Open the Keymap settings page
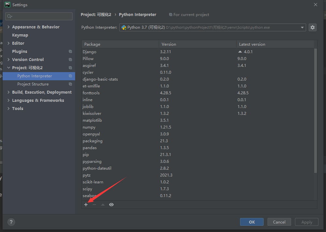 [20, 35]
